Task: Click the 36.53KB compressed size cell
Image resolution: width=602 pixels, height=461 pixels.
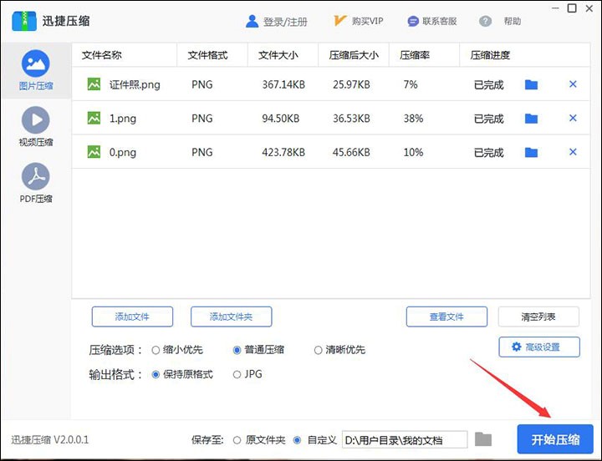Action: coord(351,118)
